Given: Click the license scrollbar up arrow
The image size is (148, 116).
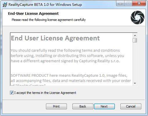Looking at the screenshot, I should tap(135, 35).
